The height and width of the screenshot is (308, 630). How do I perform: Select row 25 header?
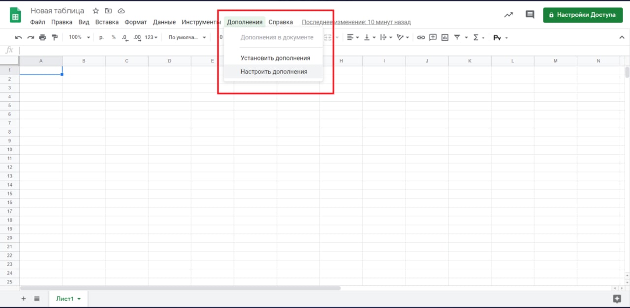(10, 282)
